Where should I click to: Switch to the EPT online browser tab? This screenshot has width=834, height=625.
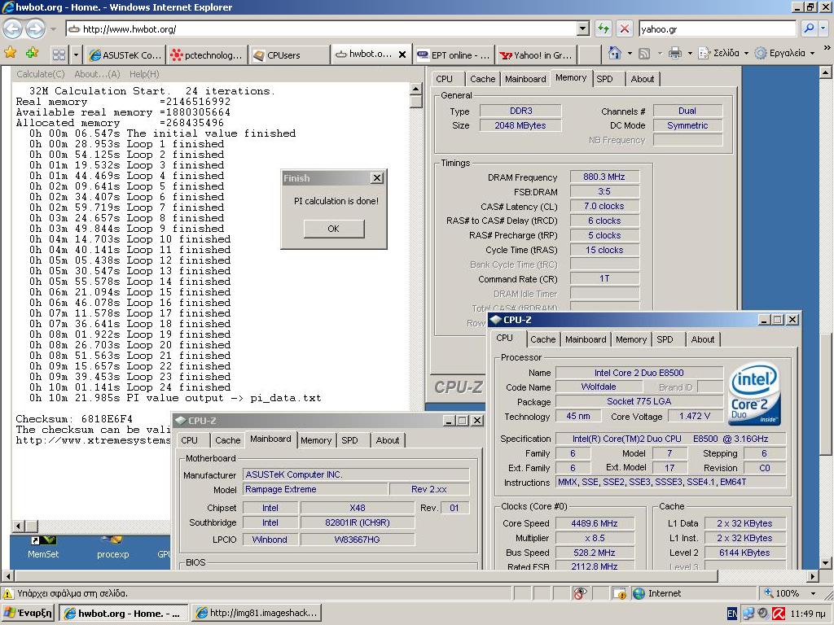[454, 55]
